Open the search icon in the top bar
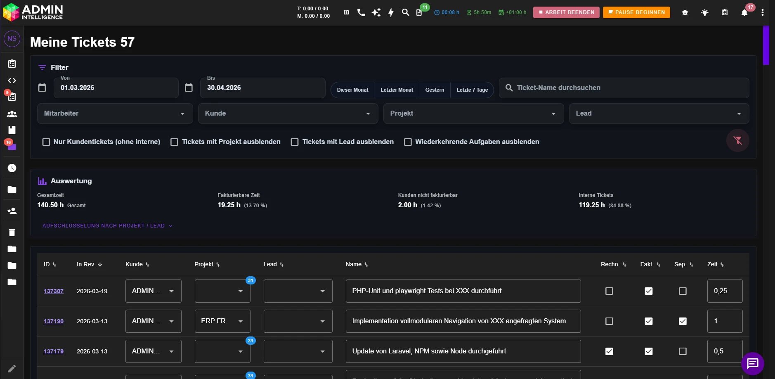 tap(405, 12)
